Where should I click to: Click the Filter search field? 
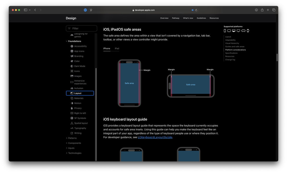tap(81, 28)
